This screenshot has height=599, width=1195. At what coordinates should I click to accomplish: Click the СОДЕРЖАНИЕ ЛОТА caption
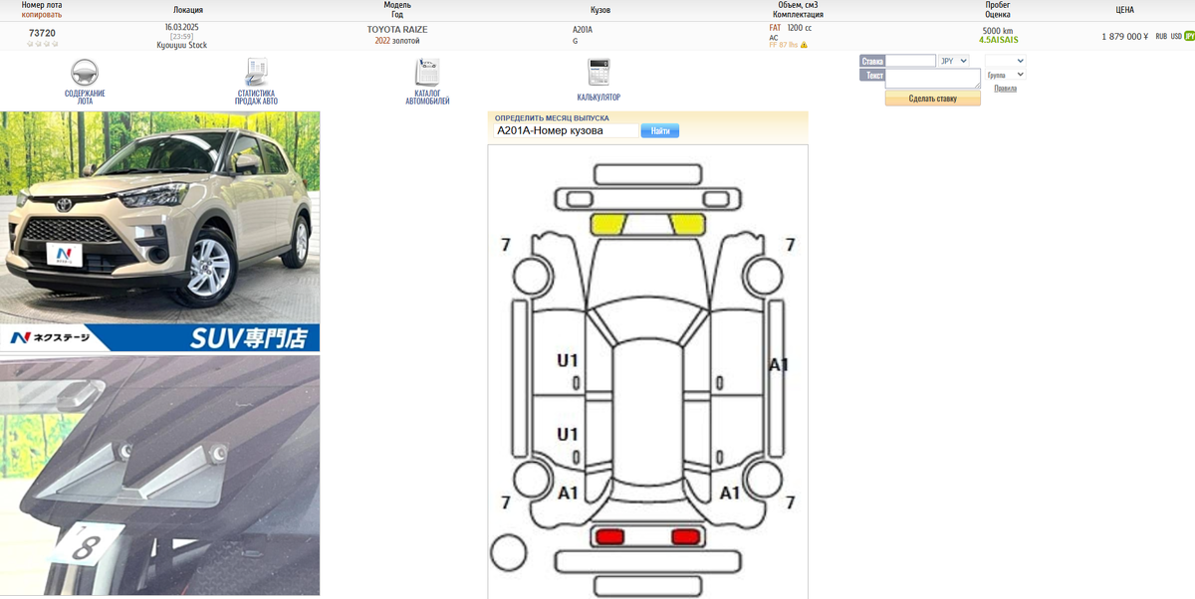pyautogui.click(x=85, y=98)
